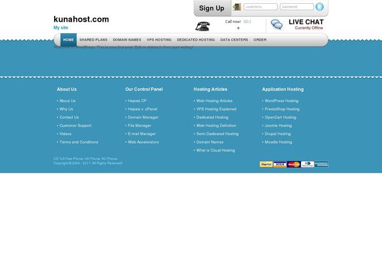Open DEDICATED HOSTING menu item

point(196,40)
